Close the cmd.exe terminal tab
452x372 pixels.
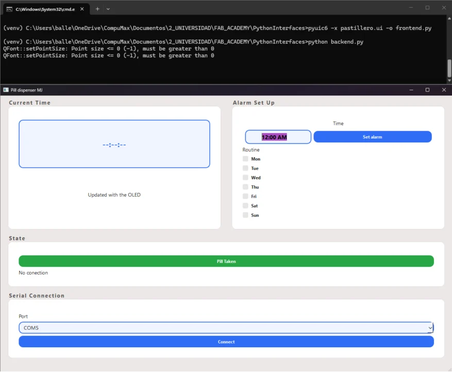pyautogui.click(x=82, y=9)
